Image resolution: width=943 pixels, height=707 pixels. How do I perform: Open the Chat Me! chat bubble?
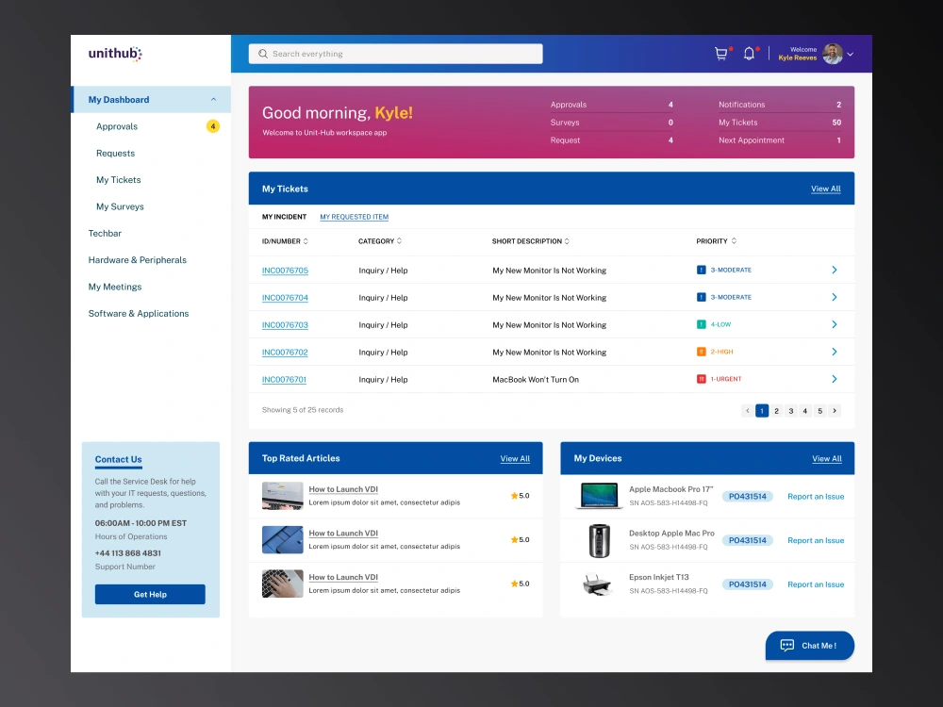point(809,645)
